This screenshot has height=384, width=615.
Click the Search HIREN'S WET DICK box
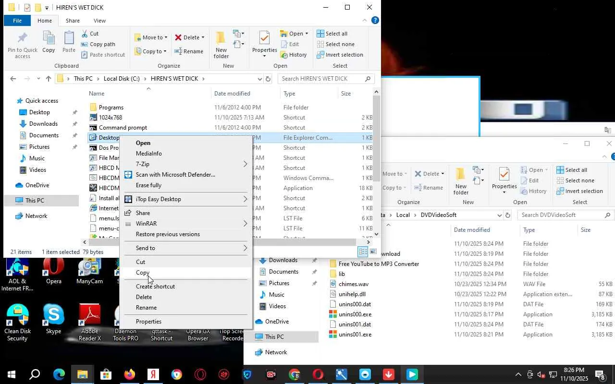tap(327, 79)
